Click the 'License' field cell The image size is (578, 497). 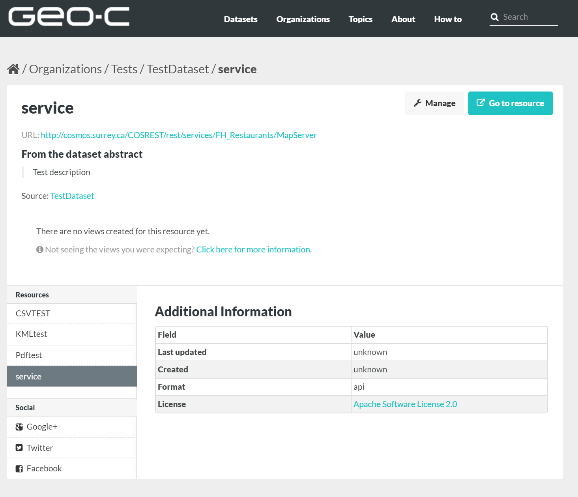tap(253, 404)
